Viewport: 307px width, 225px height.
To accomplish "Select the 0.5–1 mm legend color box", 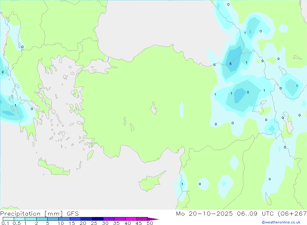I will point(20,219).
